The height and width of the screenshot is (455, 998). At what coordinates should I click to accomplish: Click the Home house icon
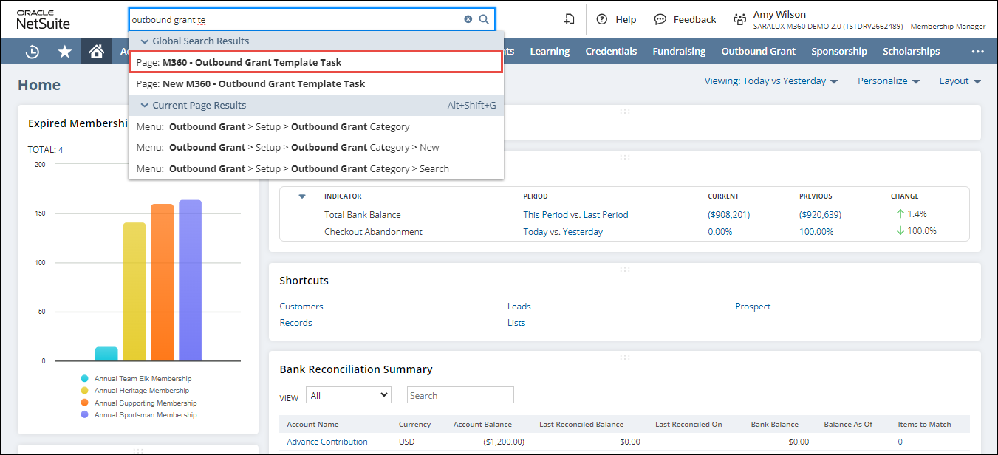click(x=96, y=52)
